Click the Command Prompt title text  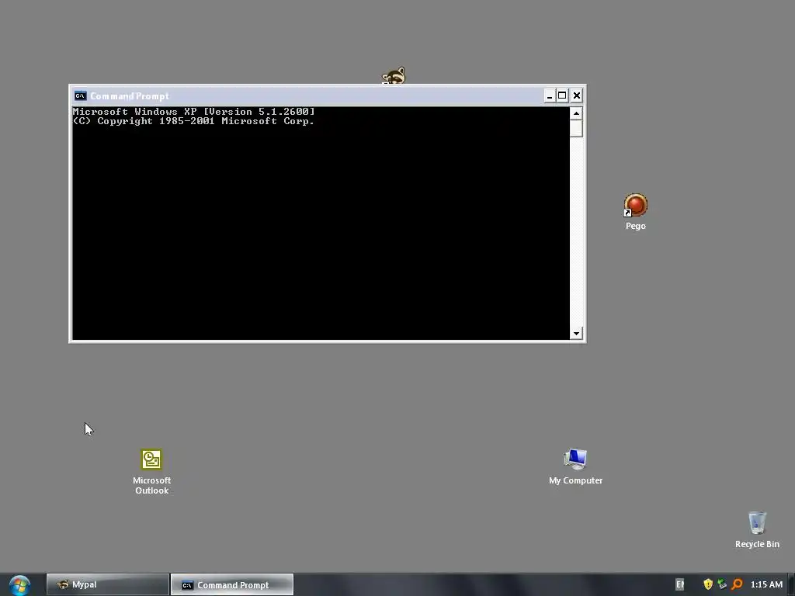[130, 95]
